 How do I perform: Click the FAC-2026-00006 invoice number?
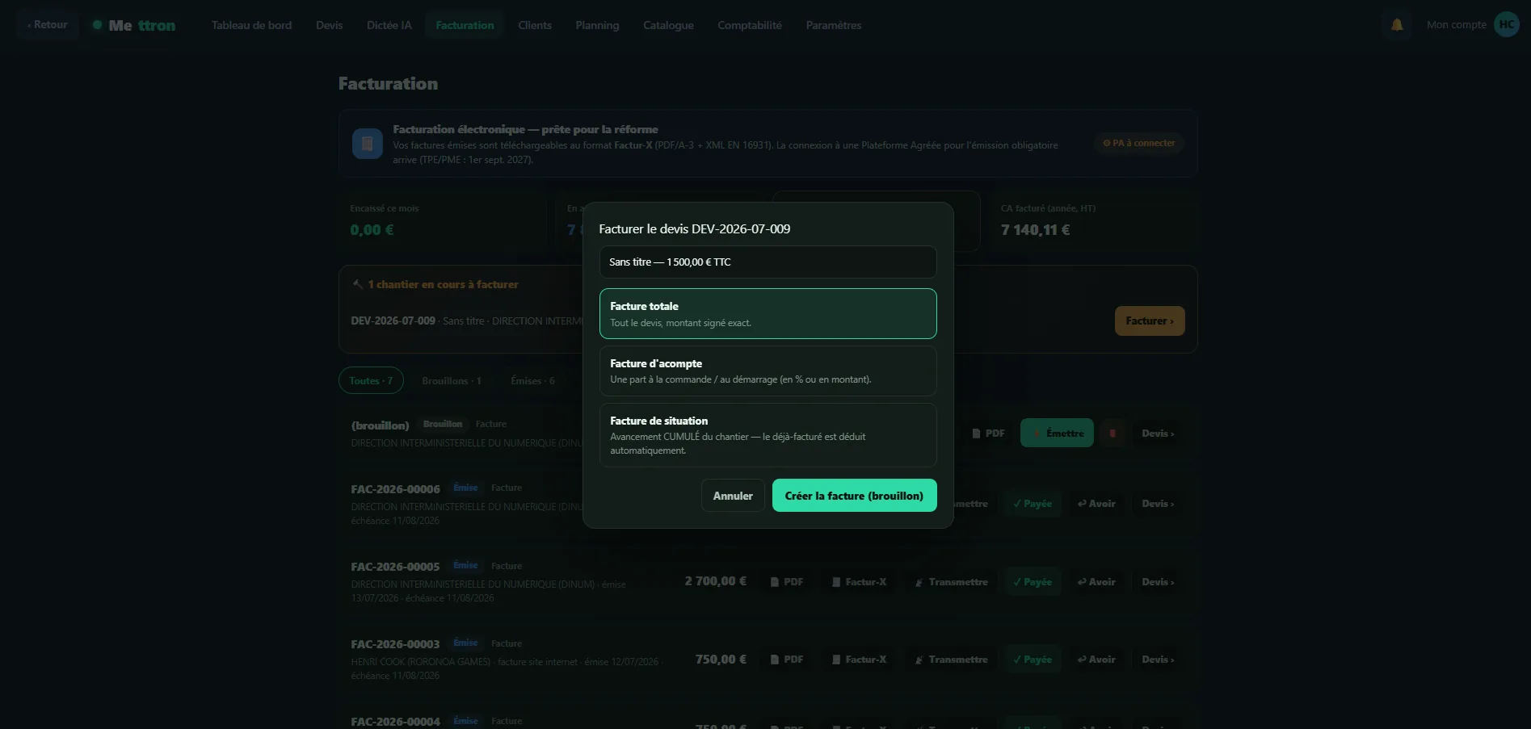point(396,489)
